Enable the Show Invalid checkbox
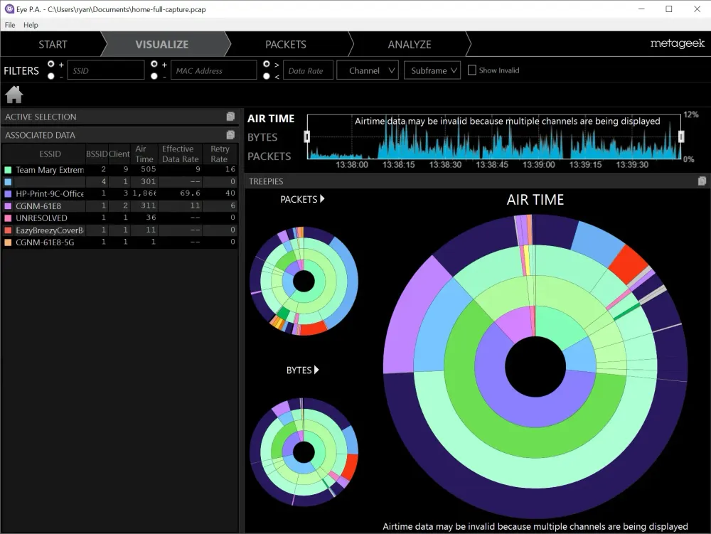The height and width of the screenshot is (534, 711). point(471,70)
